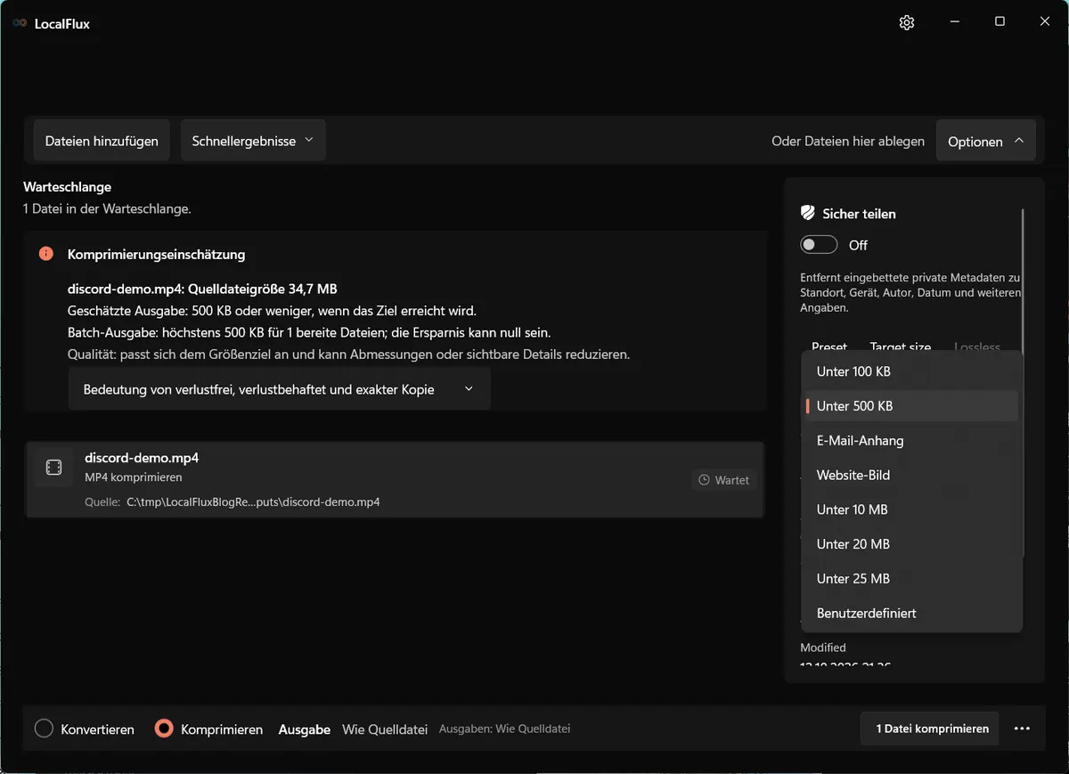Click the shield icon beside Sicher teilen

(x=808, y=213)
